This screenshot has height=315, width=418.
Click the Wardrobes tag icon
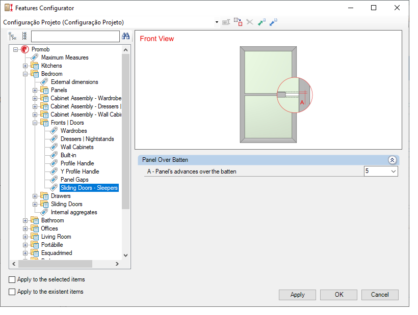[54, 131]
